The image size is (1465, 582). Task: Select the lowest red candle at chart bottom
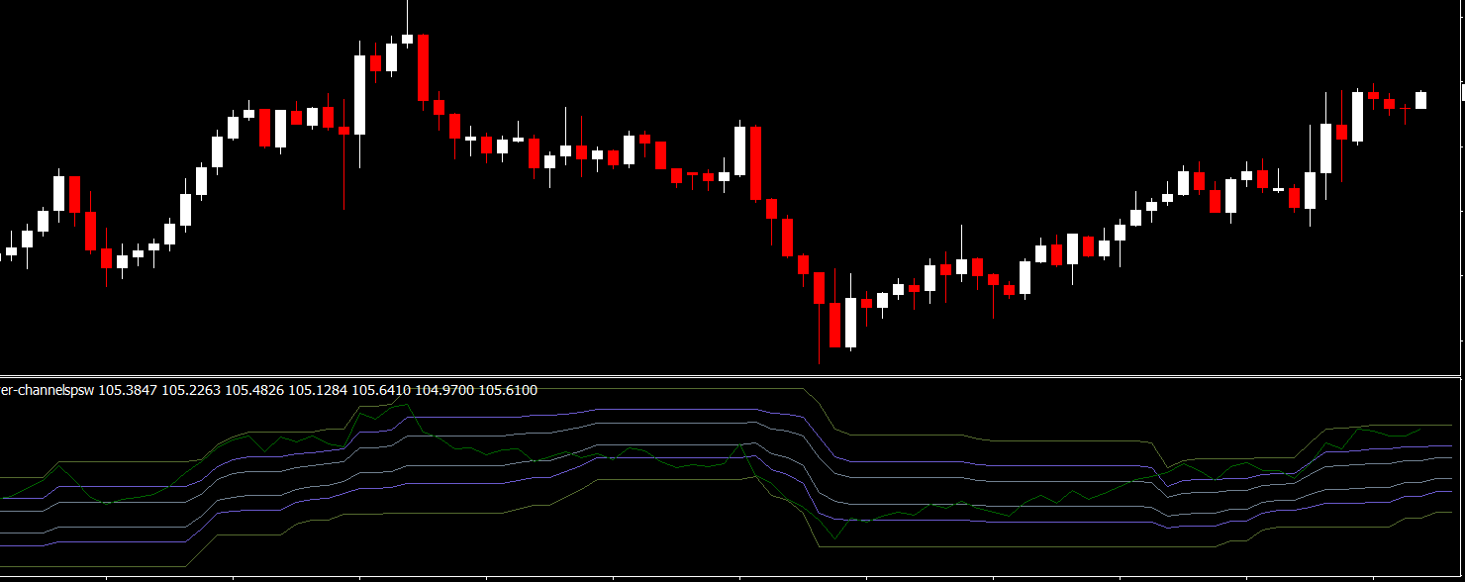click(834, 325)
